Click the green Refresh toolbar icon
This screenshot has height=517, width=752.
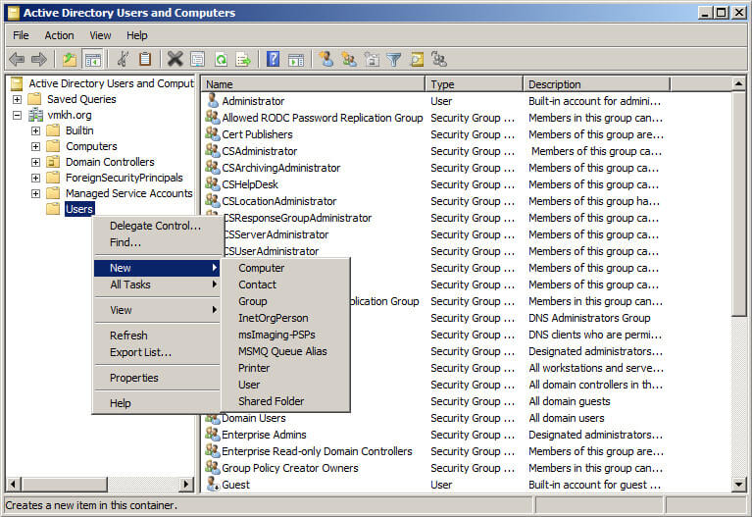point(222,60)
